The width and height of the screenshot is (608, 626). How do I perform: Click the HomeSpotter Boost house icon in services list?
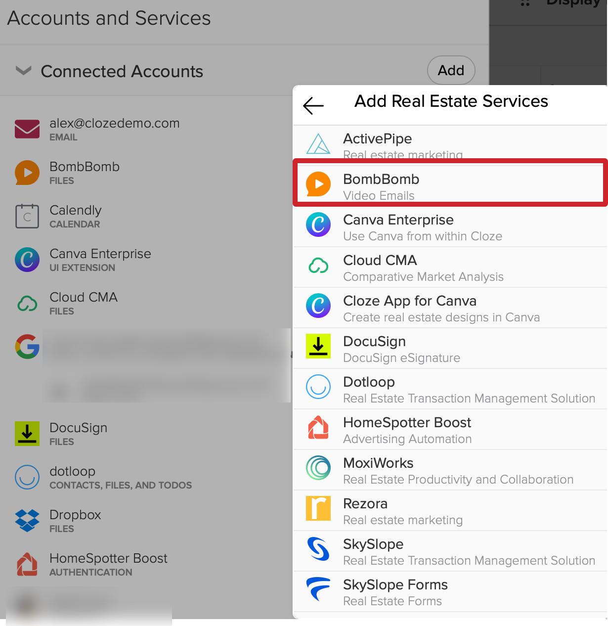(318, 427)
